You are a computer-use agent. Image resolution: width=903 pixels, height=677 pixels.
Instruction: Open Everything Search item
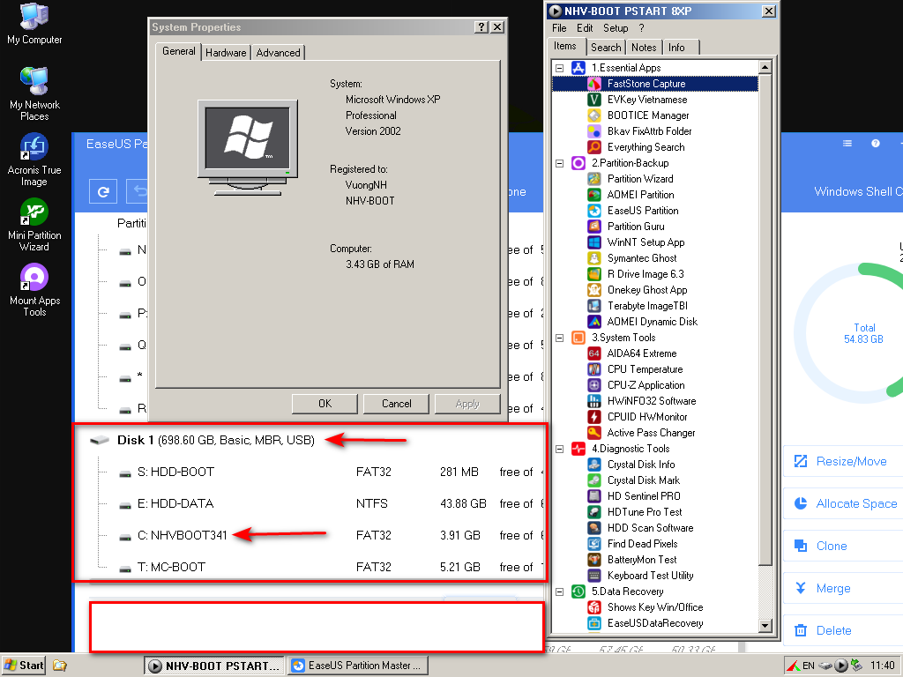646,147
